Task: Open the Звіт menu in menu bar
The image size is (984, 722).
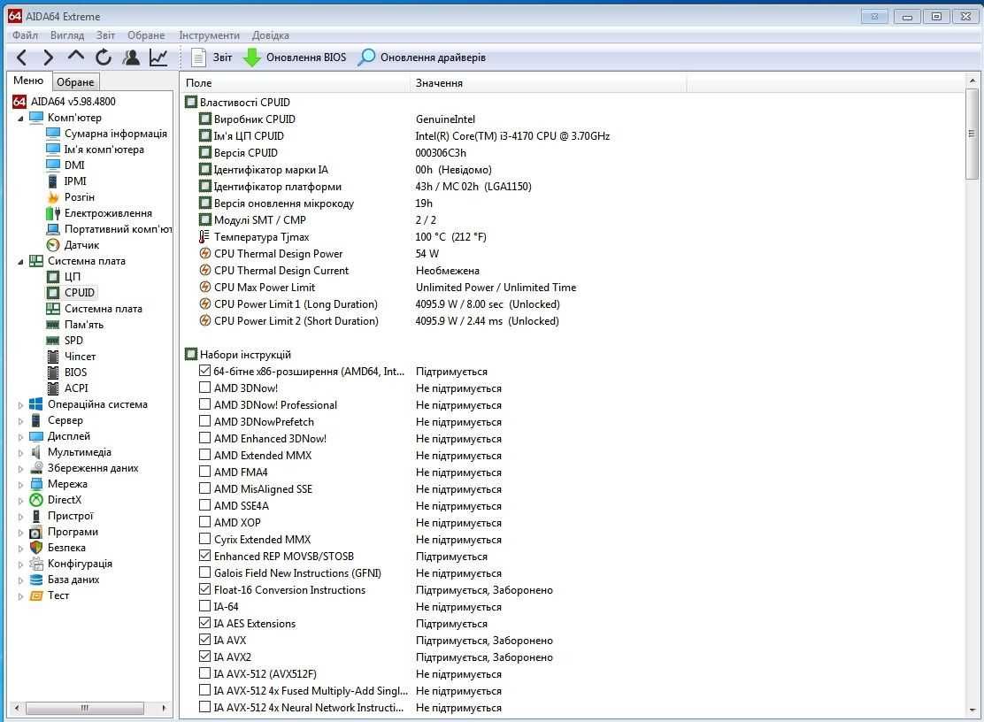Action: click(x=105, y=35)
